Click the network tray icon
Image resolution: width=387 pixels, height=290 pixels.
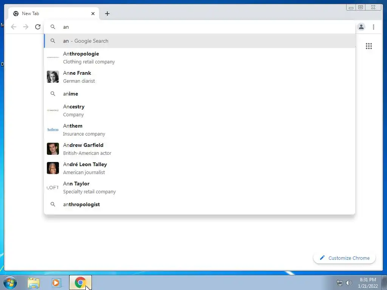coord(340,283)
